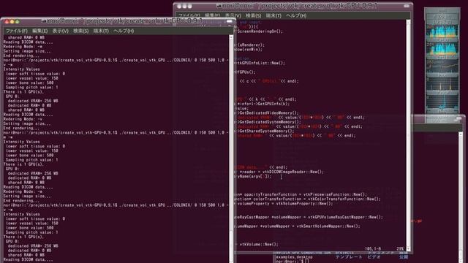The image size is (468, 263).
Task: Click 'テンプレート' in bottom terminal listing
Action: point(349,256)
